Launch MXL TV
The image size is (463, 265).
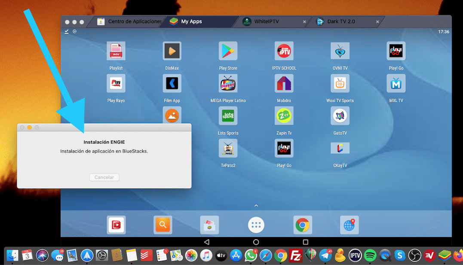tap(396, 83)
